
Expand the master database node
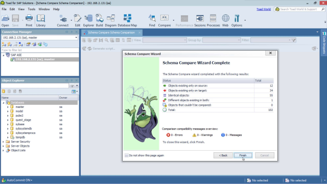[x=8, y=107]
